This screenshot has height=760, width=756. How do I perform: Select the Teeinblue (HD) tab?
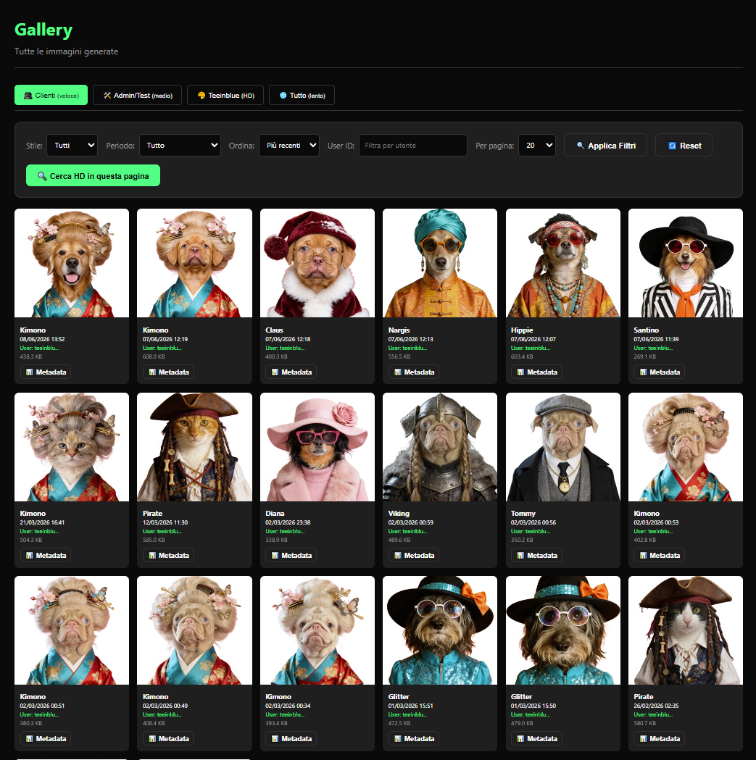point(225,95)
